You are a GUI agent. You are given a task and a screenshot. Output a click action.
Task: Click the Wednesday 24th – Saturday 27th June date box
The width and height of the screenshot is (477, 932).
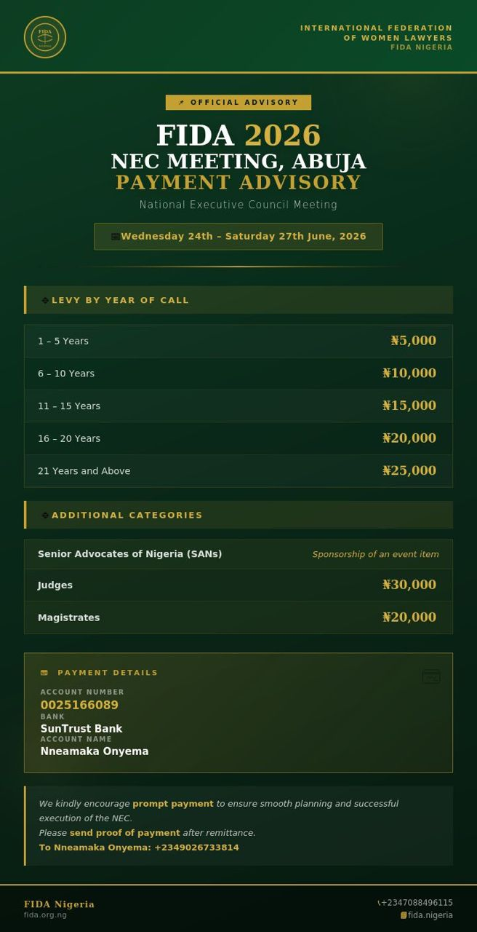(238, 237)
